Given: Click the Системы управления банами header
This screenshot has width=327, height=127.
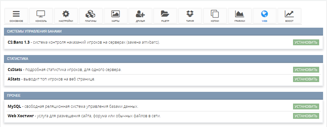Looking at the screenshot, I should [163, 31].
